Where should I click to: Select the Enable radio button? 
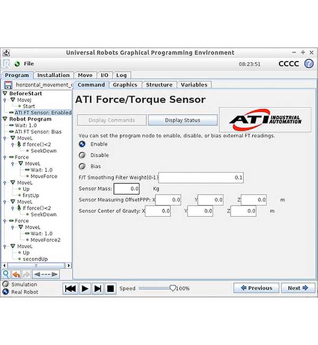[82, 144]
